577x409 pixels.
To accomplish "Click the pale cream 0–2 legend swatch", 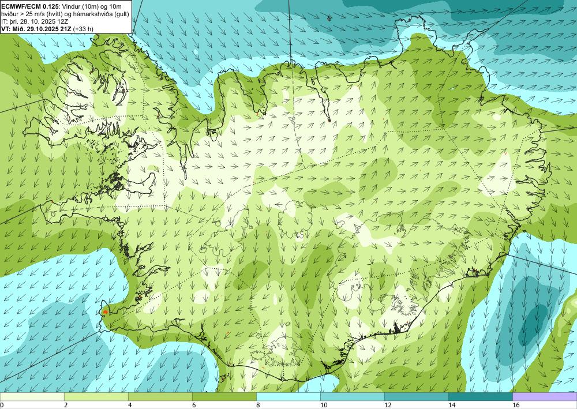I will [x=32, y=397].
